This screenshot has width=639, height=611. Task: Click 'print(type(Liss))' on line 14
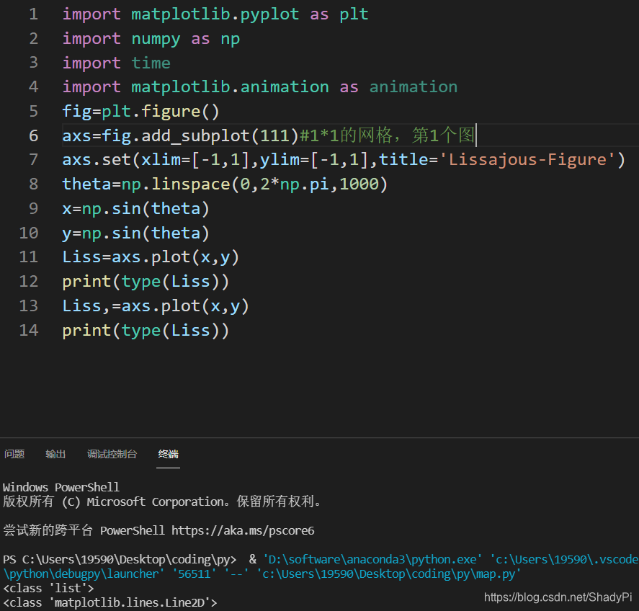point(146,331)
